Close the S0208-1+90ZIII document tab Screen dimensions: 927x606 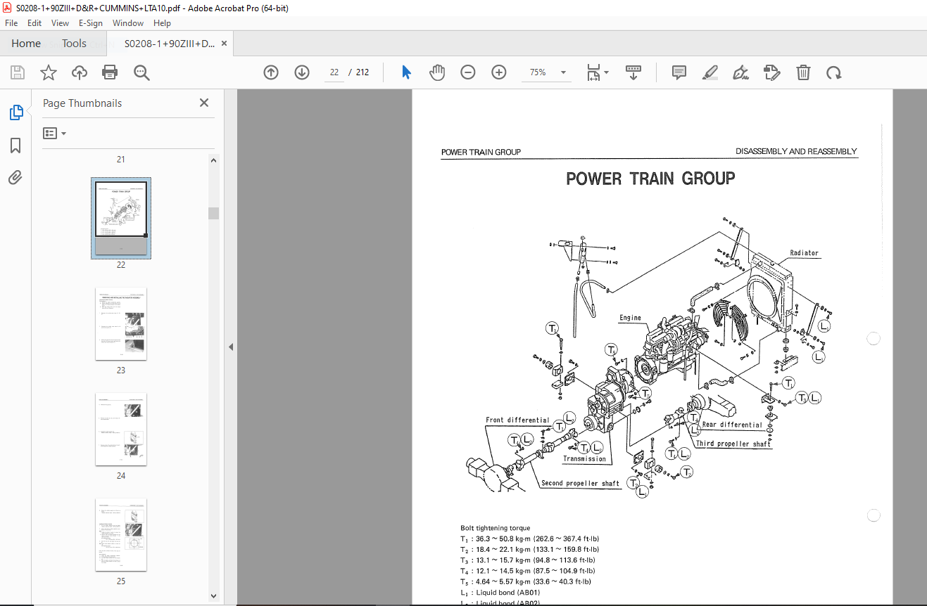click(225, 44)
